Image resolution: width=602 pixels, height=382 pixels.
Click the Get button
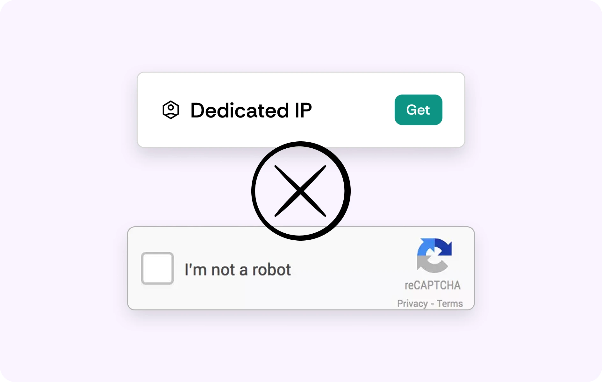tap(418, 110)
